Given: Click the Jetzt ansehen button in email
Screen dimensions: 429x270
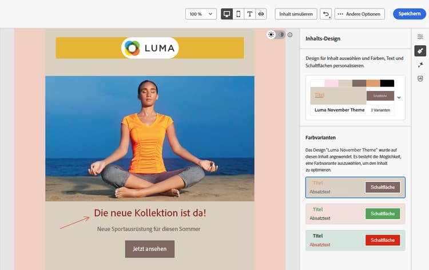Looking at the screenshot, I should (x=150, y=249).
